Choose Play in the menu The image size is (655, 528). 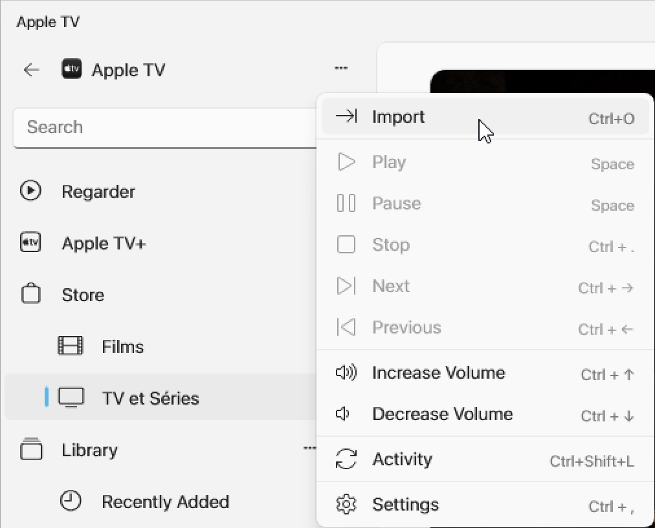pos(485,162)
